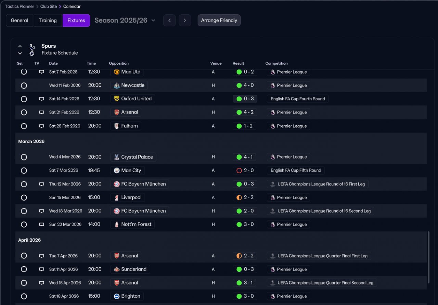The width and height of the screenshot is (438, 305).
Task: Click the Tottenham Spurs club crest icon
Action: click(x=32, y=50)
